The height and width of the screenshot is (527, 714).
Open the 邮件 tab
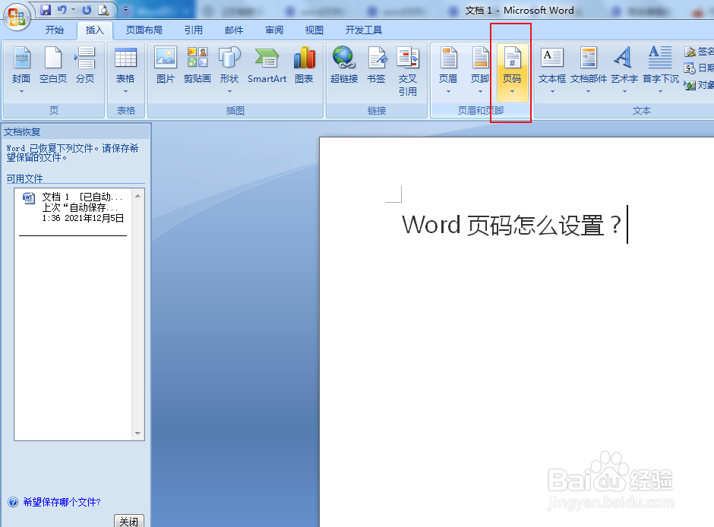234,30
